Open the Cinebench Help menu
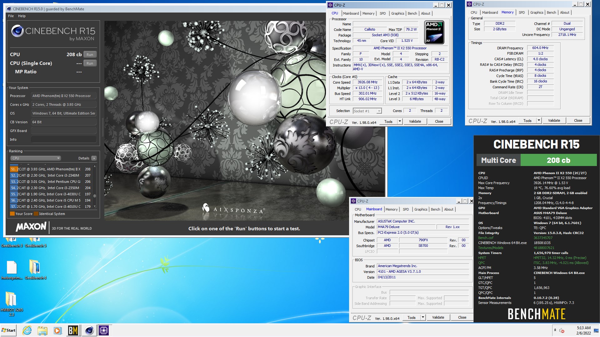Viewport: 600px width, 337px height. 22,16
